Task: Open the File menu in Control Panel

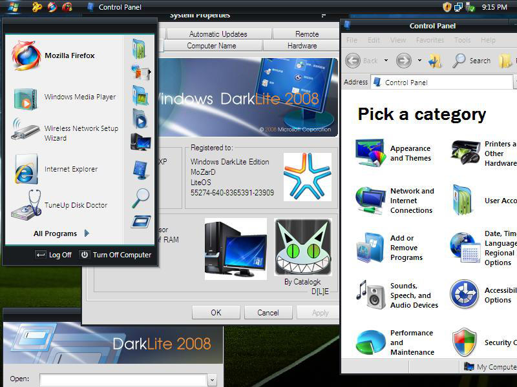Action: (352, 40)
